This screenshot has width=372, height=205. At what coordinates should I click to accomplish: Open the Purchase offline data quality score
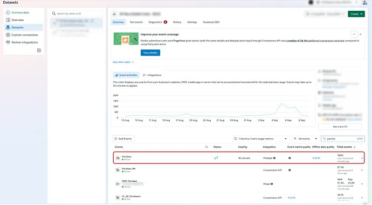click(316, 158)
